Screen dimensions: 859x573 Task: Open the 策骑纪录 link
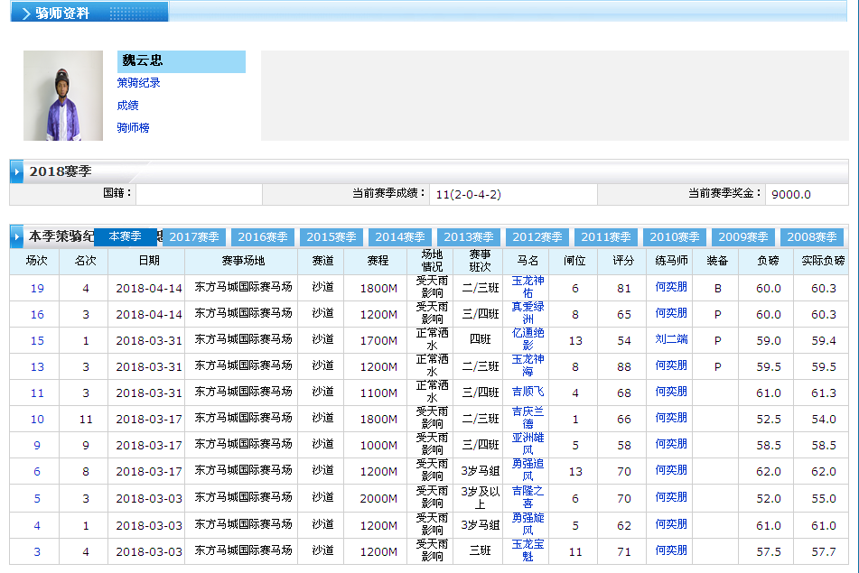click(x=139, y=83)
